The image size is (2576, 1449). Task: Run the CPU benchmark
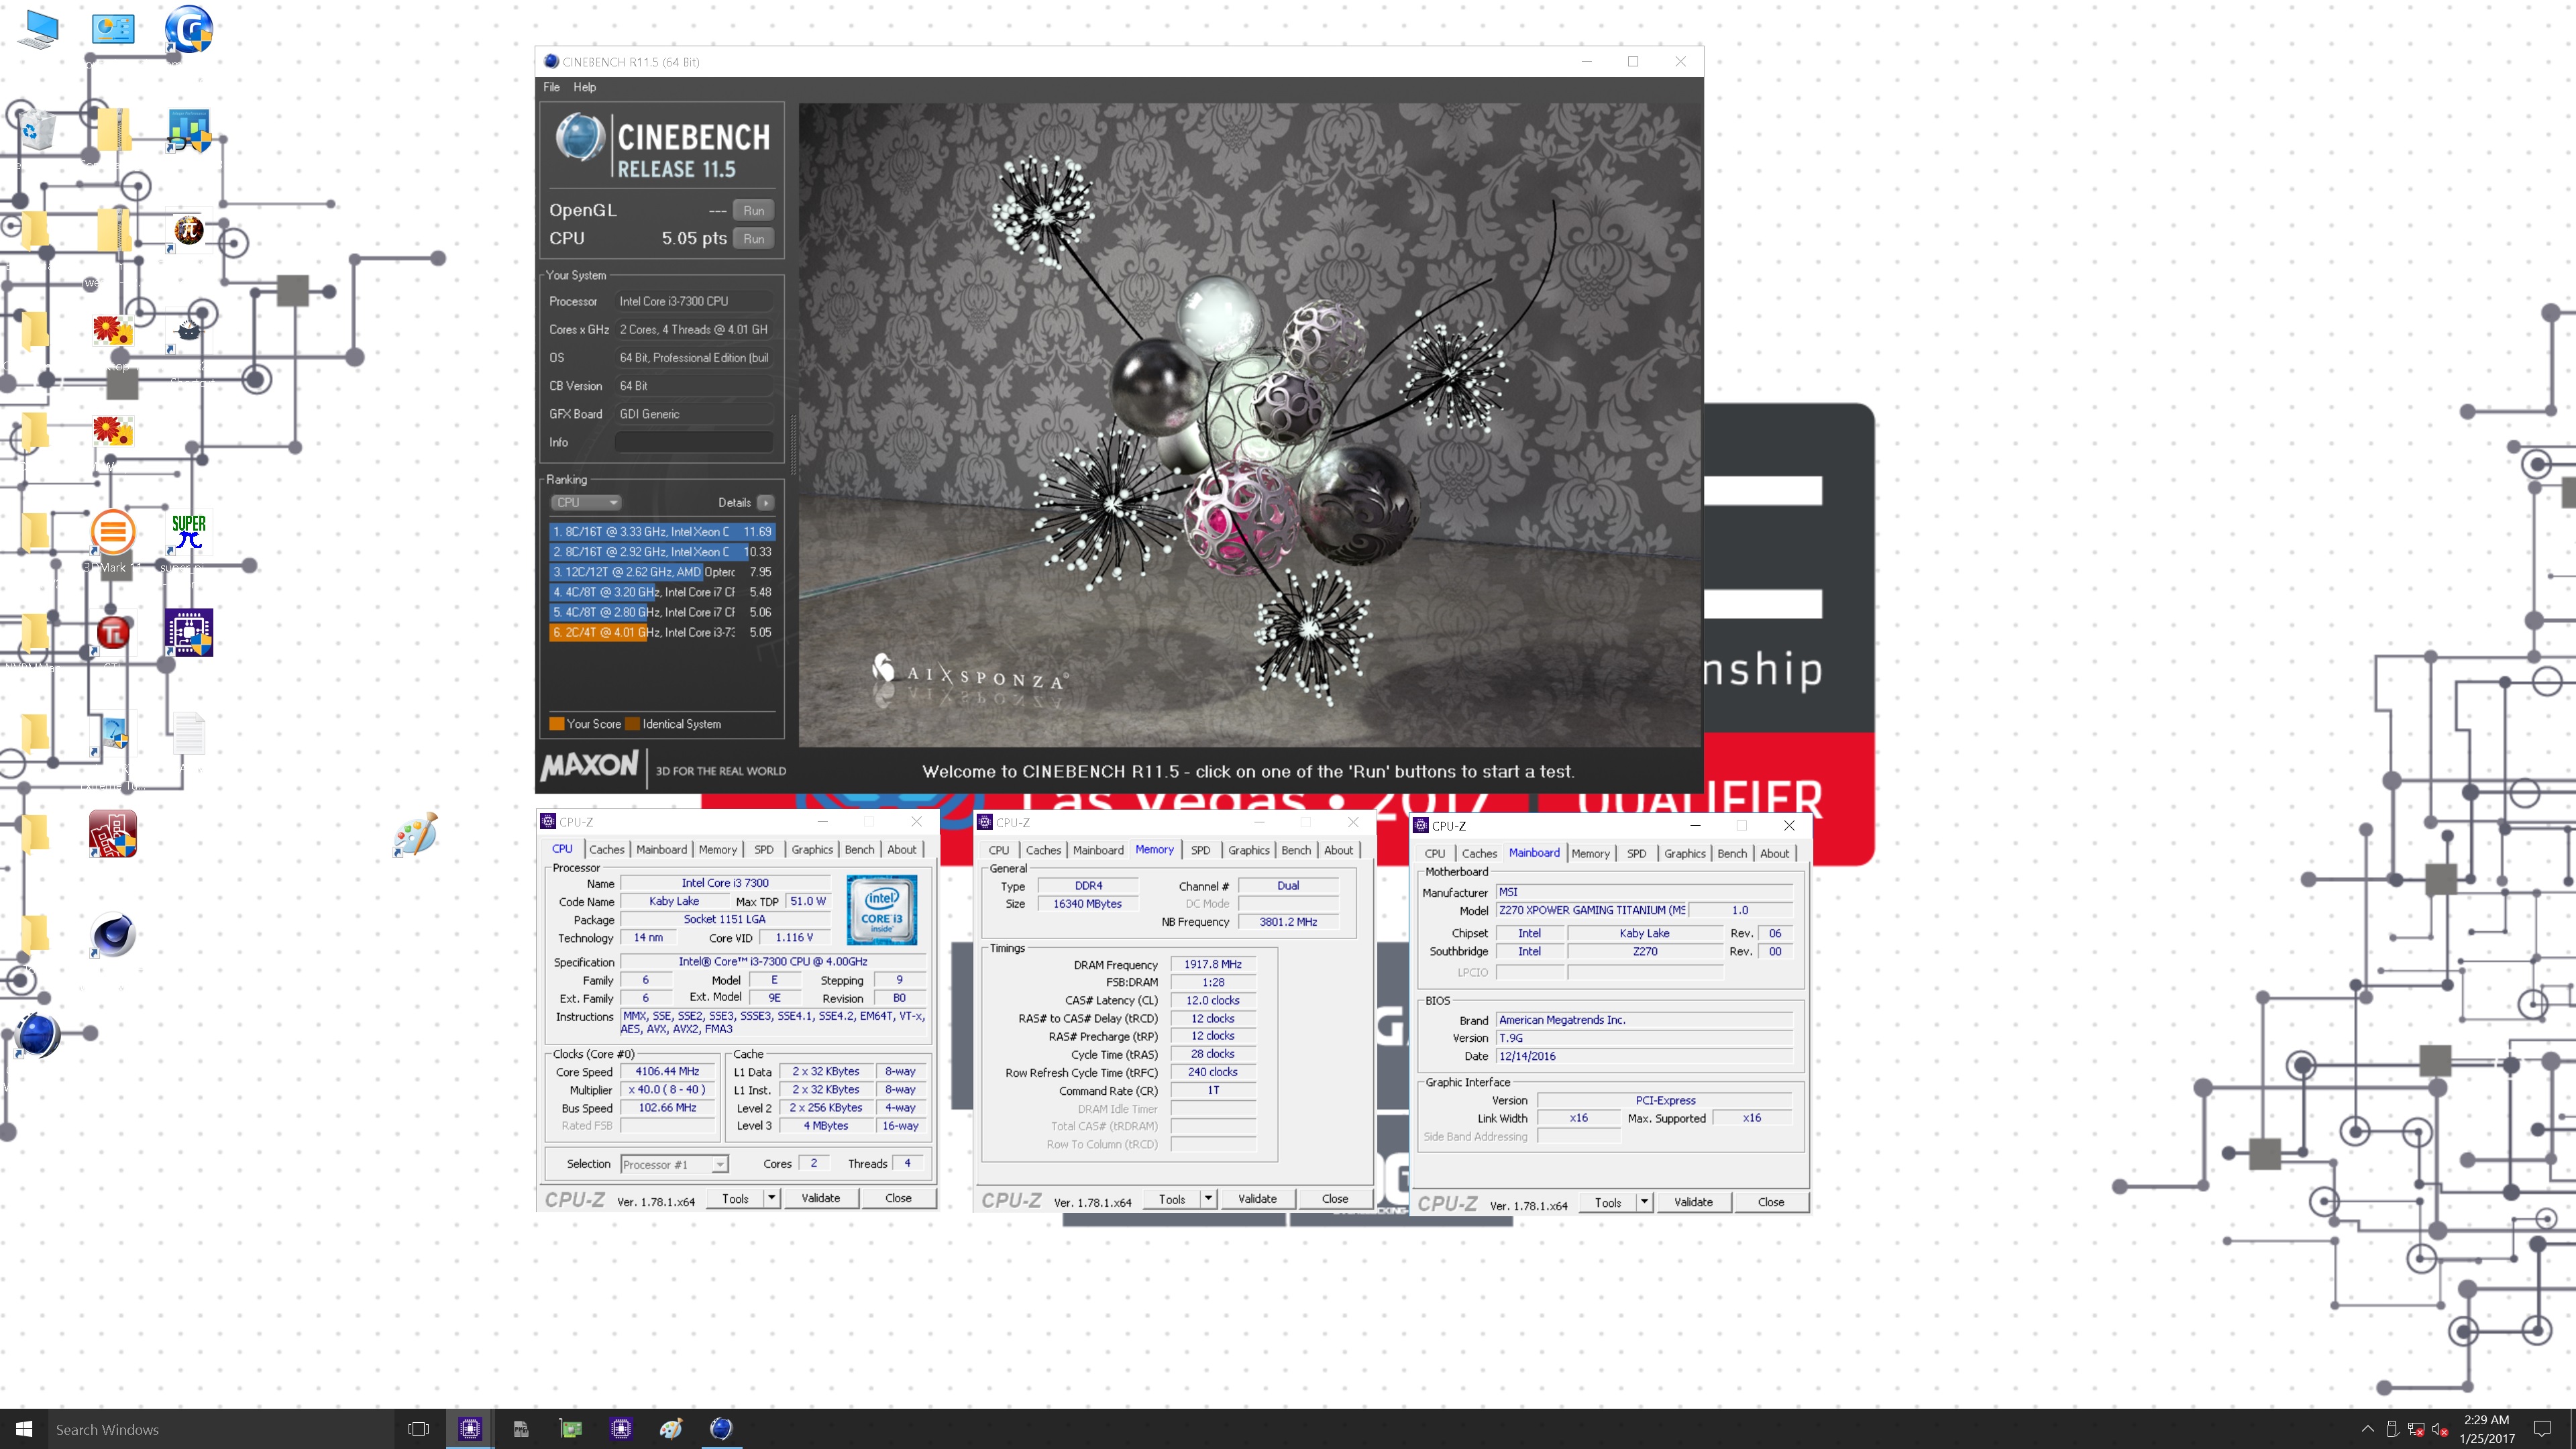pyautogui.click(x=754, y=238)
